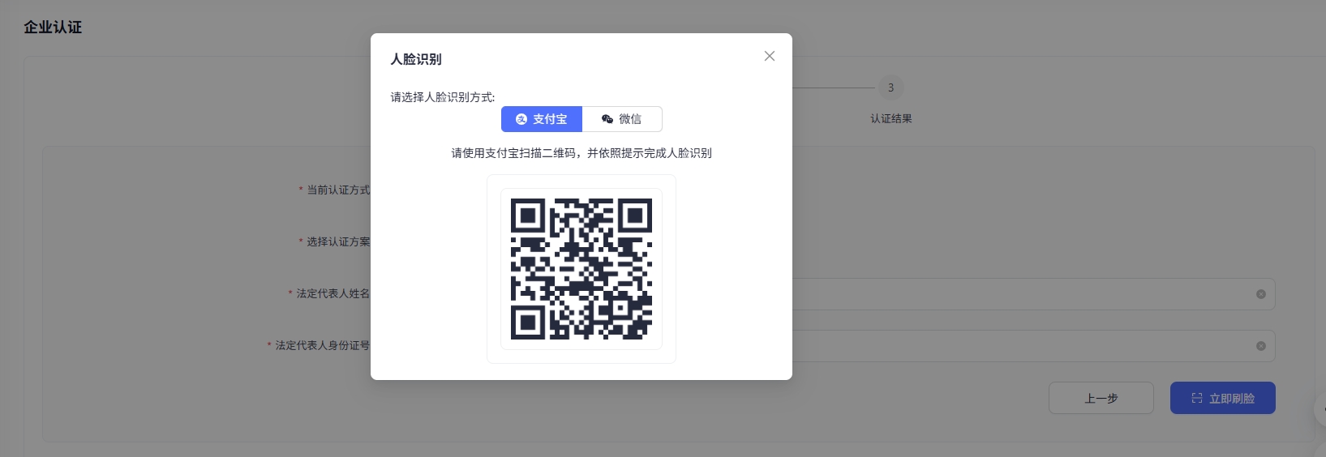Close the 人脸识别 dialog
This screenshot has height=457, width=1326.
770,56
